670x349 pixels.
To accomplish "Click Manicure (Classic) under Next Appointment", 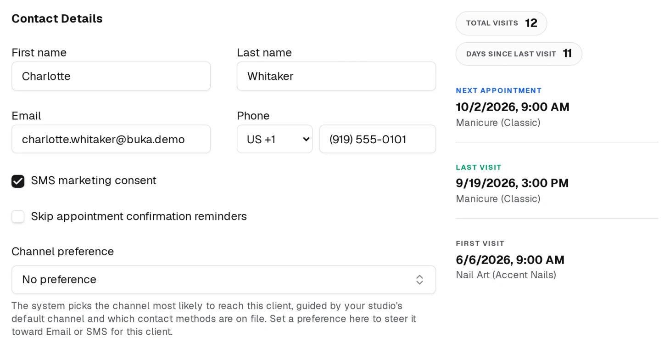I will [x=498, y=123].
